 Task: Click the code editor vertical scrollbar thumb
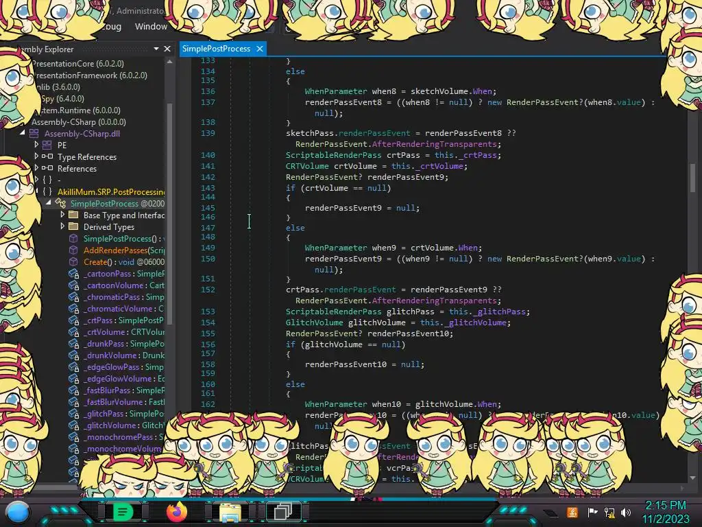tap(693, 177)
